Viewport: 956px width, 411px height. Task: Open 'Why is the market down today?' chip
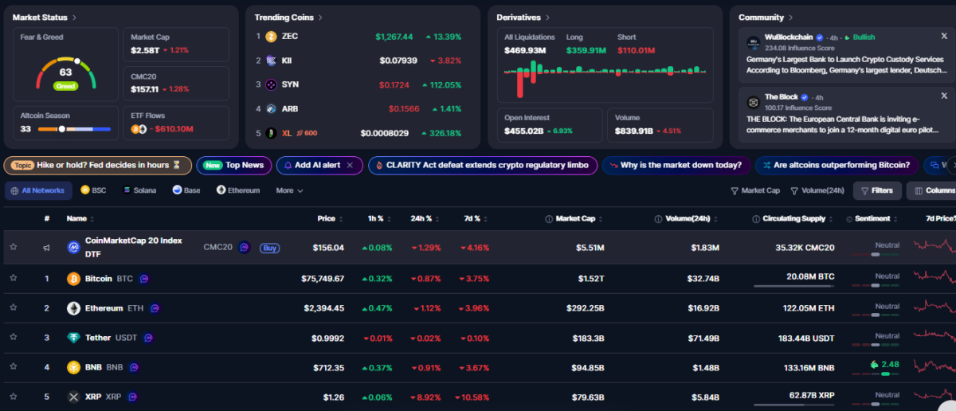pyautogui.click(x=676, y=165)
